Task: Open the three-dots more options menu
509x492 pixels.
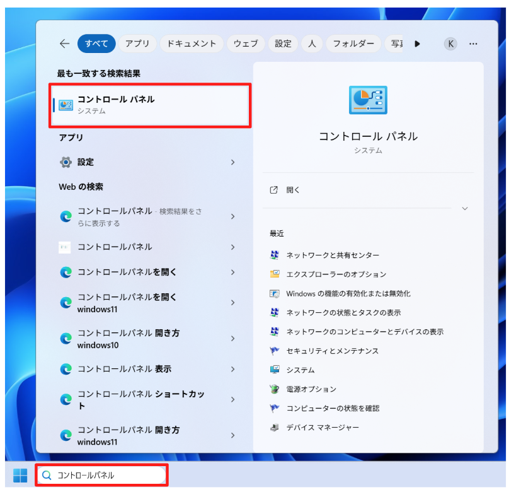Action: click(473, 44)
